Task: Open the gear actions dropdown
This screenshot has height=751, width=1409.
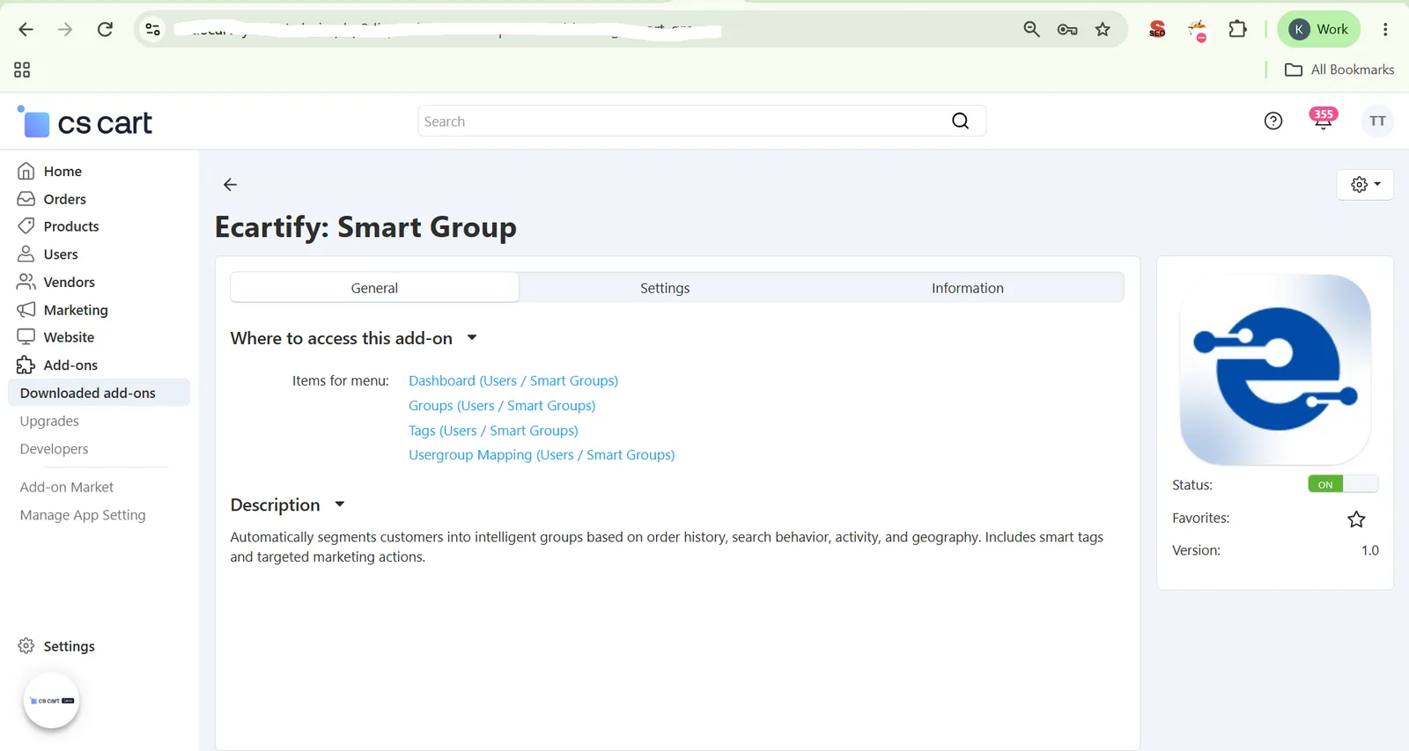Action: [1365, 185]
